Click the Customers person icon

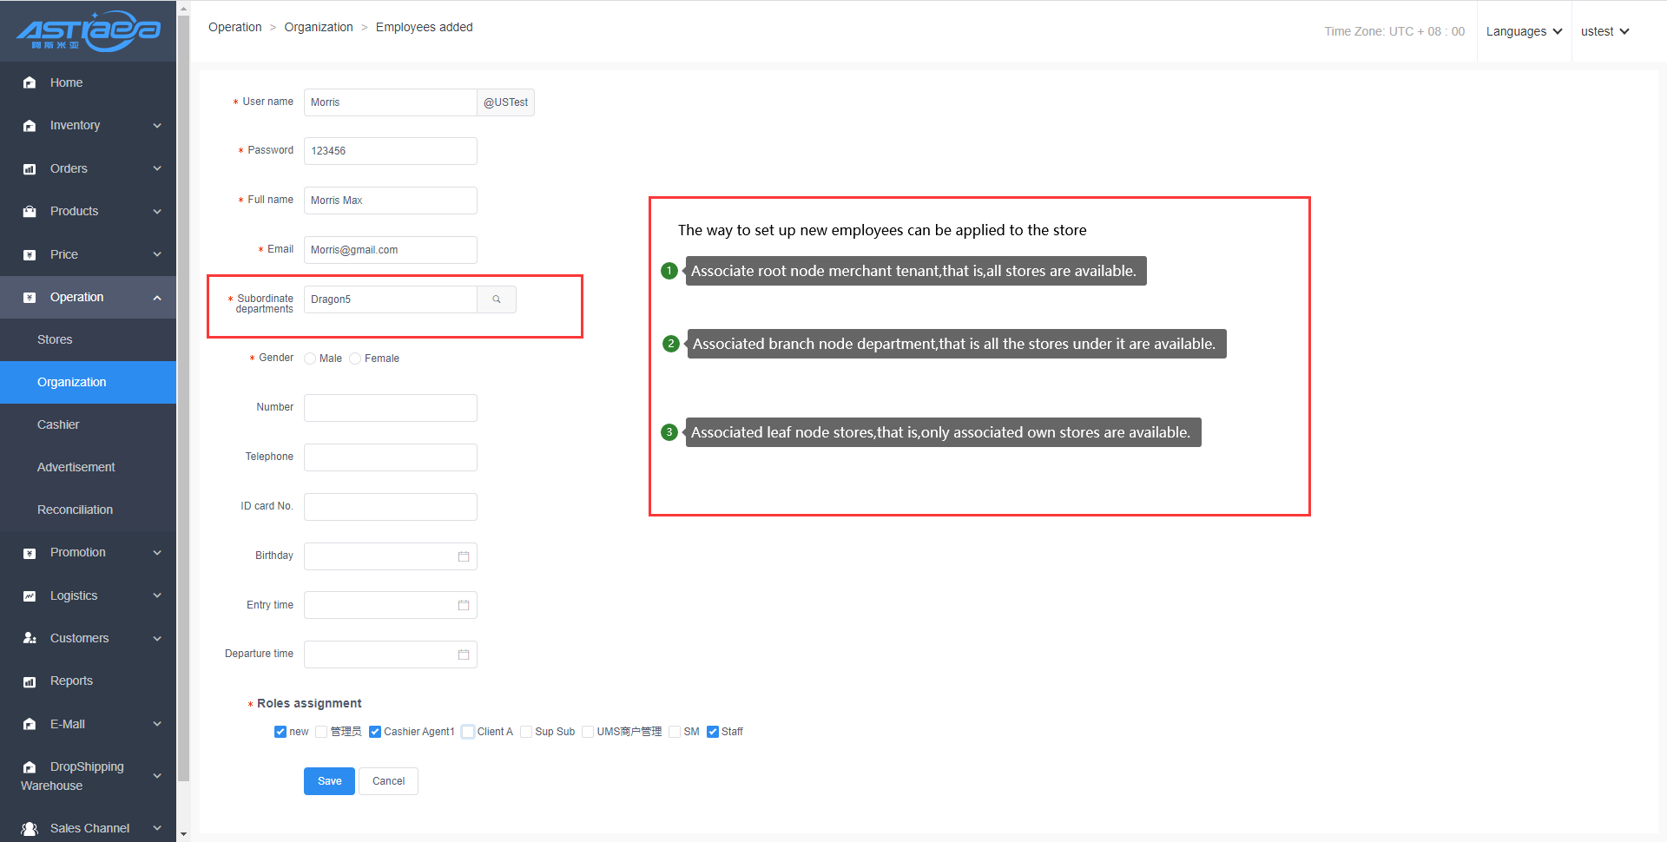(30, 639)
